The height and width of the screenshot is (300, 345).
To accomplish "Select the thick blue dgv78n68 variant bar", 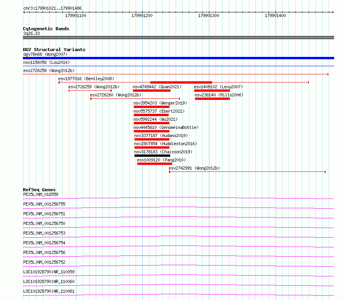I will (178, 58).
